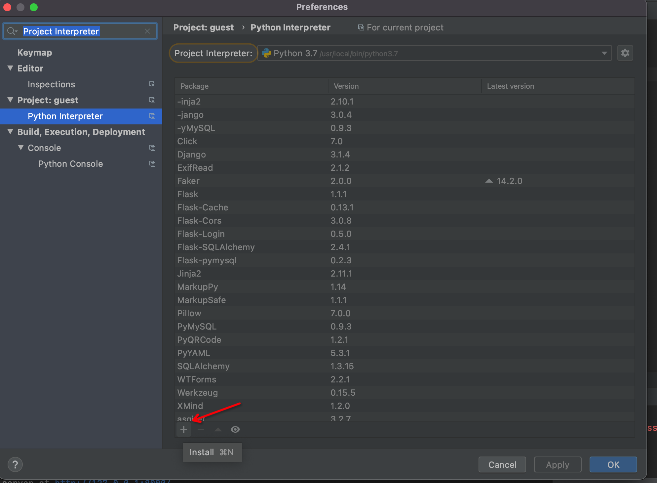Clear the search field with X icon
Viewport: 657px width, 483px height.
pyautogui.click(x=147, y=31)
